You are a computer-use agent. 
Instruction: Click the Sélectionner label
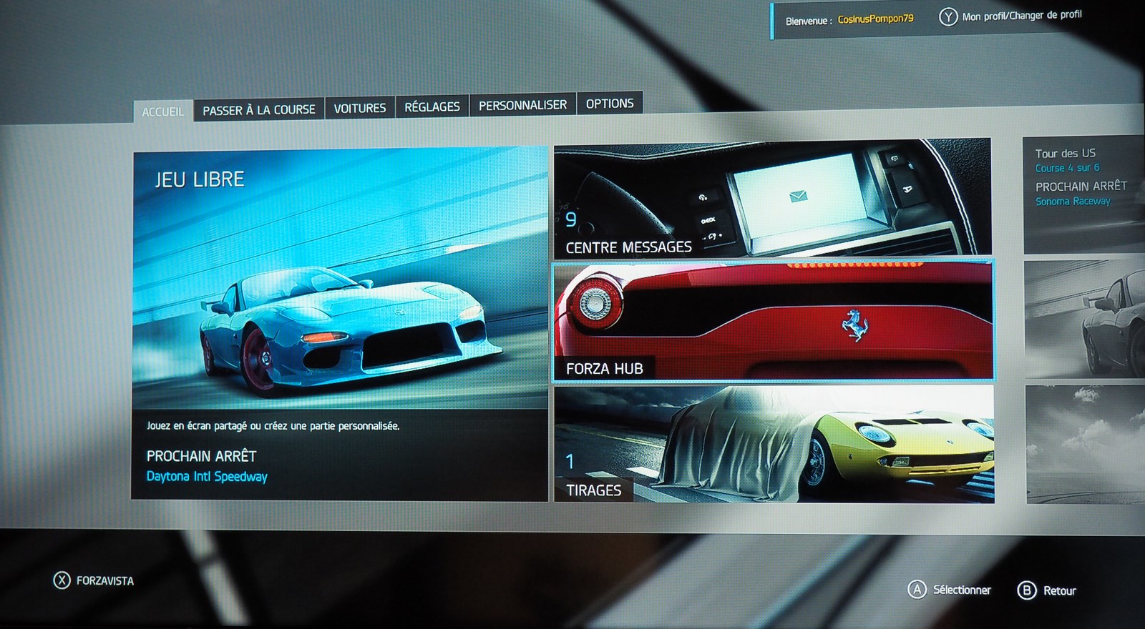(962, 590)
